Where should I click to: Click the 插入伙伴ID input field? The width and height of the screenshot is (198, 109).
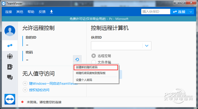156,12
